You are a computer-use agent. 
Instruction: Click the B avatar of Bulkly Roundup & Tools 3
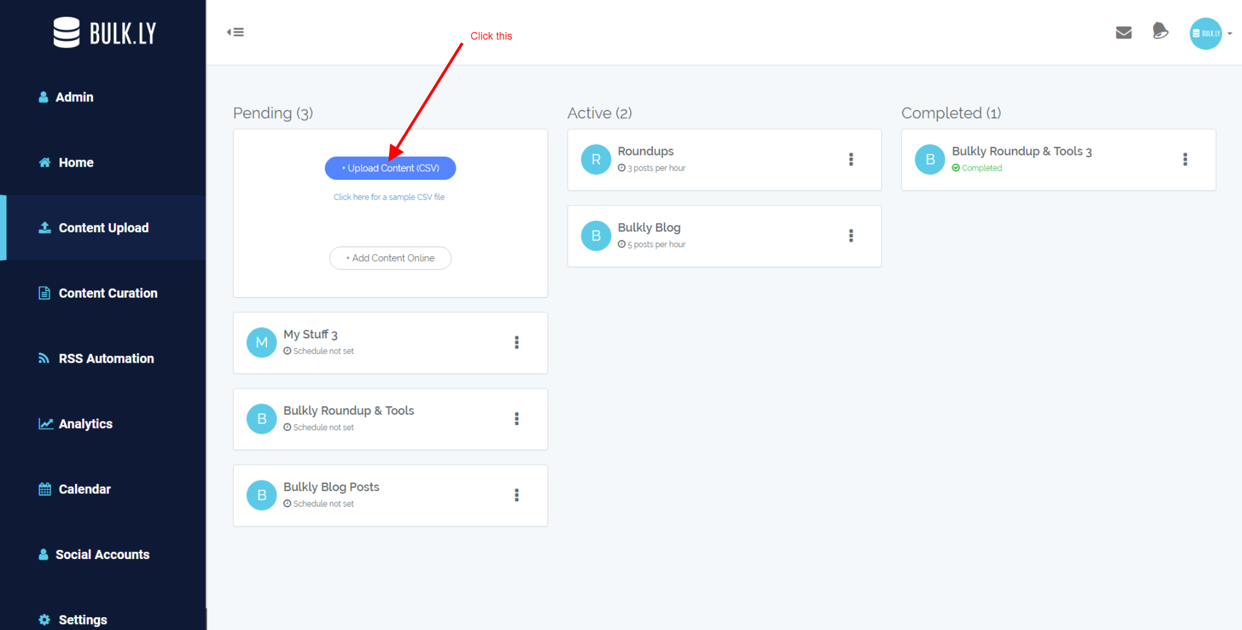click(930, 160)
